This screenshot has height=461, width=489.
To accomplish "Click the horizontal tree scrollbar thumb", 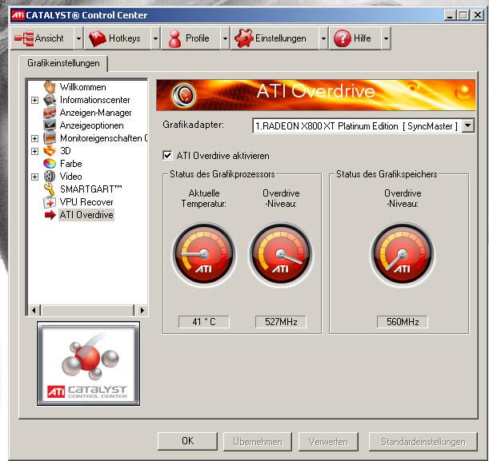I will coord(88,310).
